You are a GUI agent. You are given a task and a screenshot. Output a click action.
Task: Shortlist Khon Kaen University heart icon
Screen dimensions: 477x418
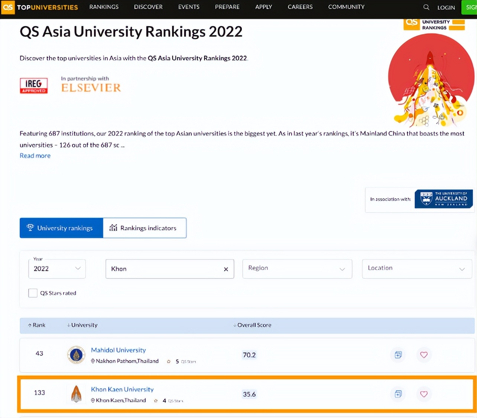(424, 394)
